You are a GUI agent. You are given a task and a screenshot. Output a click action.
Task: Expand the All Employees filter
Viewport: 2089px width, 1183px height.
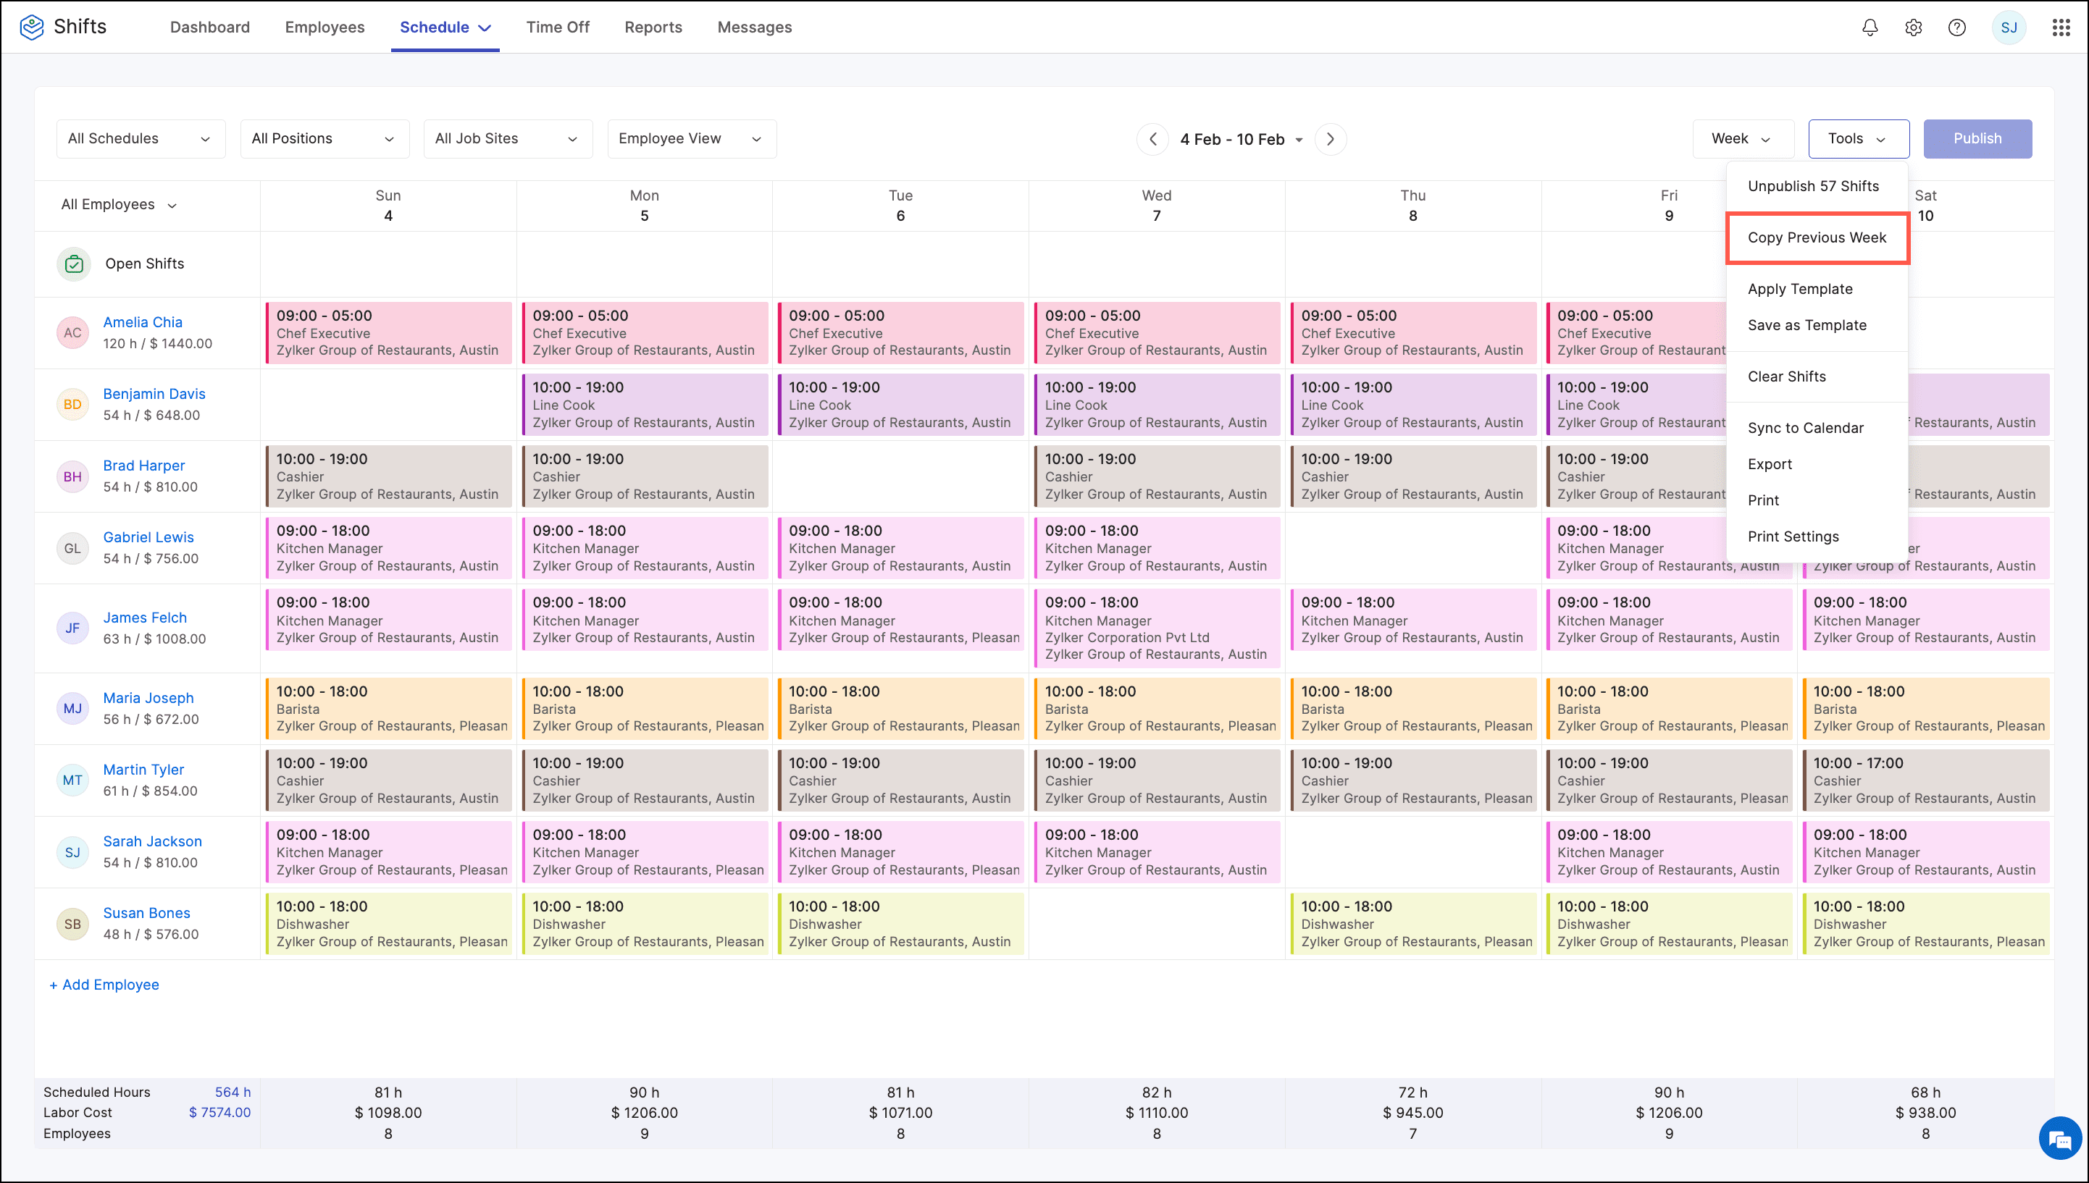[x=119, y=205]
